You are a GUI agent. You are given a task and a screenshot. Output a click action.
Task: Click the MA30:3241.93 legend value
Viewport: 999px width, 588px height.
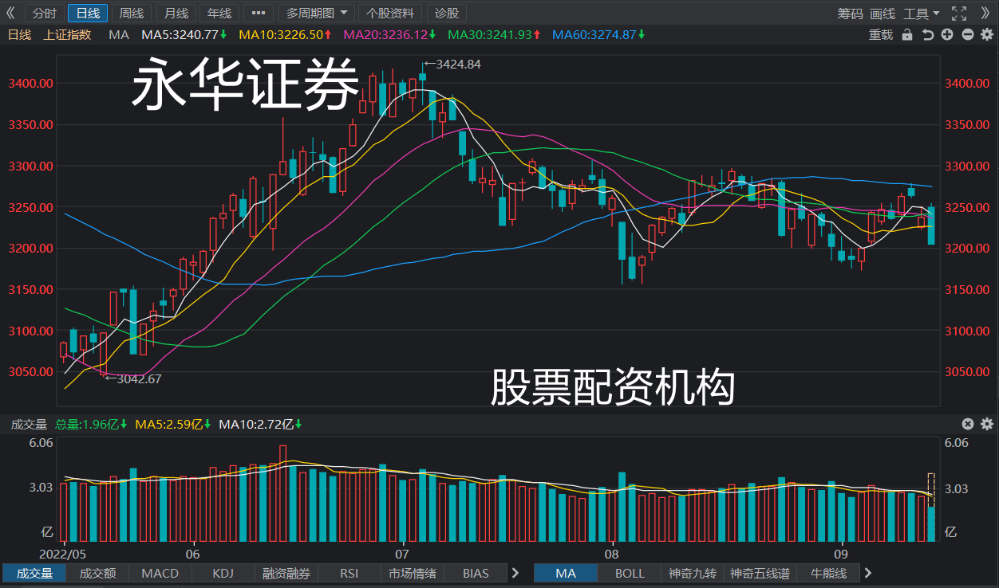click(494, 35)
